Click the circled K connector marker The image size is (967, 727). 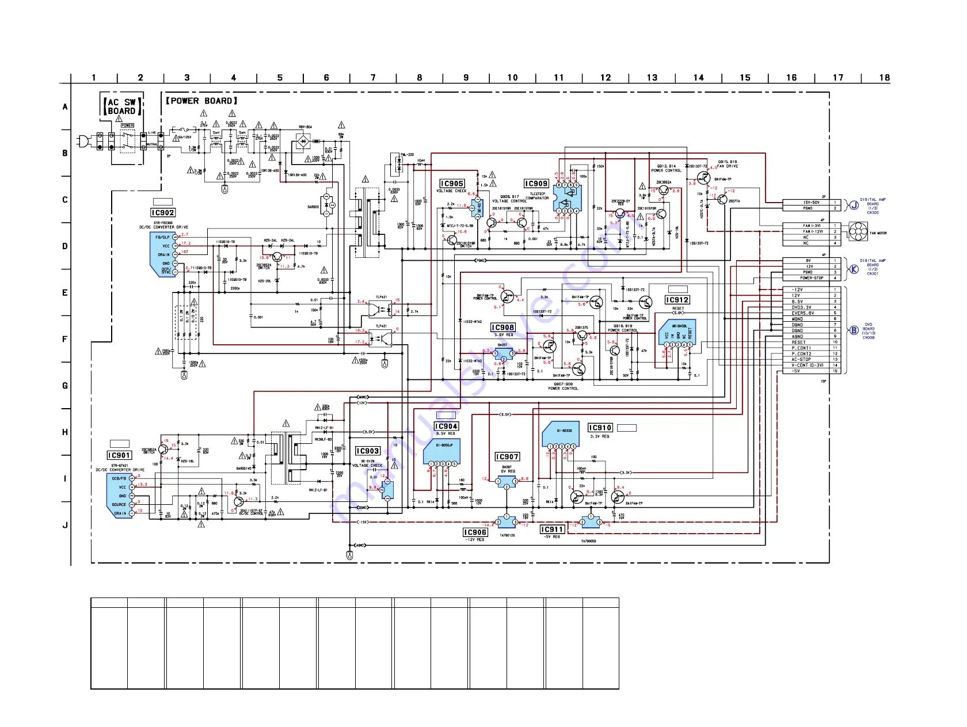[x=854, y=269]
